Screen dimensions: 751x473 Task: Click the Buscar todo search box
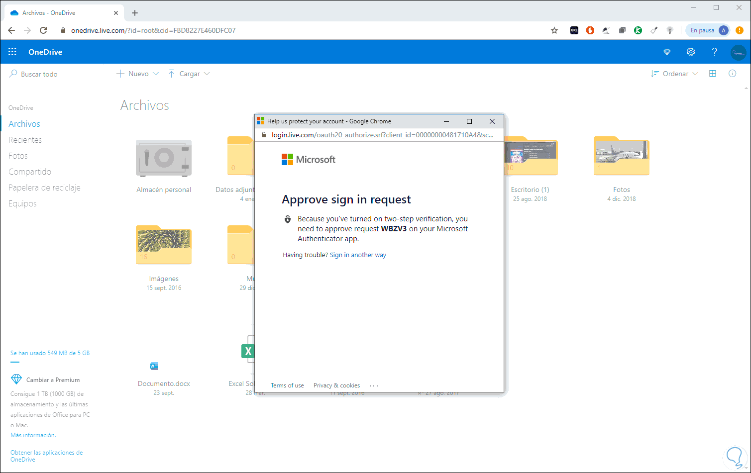pos(39,74)
